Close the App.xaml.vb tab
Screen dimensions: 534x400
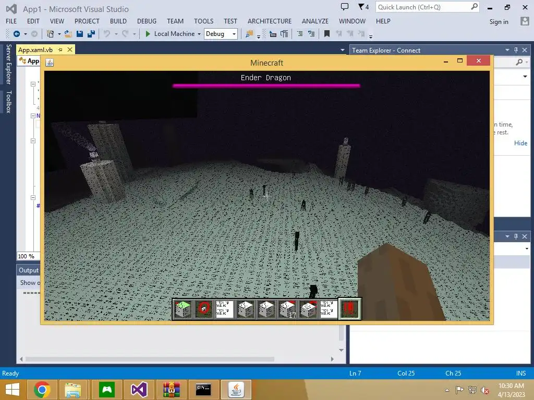pyautogui.click(x=70, y=49)
